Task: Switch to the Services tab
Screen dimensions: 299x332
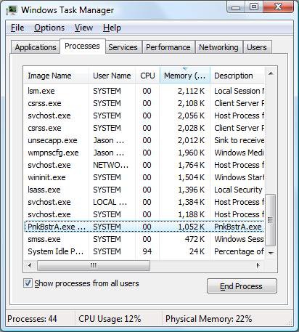Action: (x=123, y=47)
